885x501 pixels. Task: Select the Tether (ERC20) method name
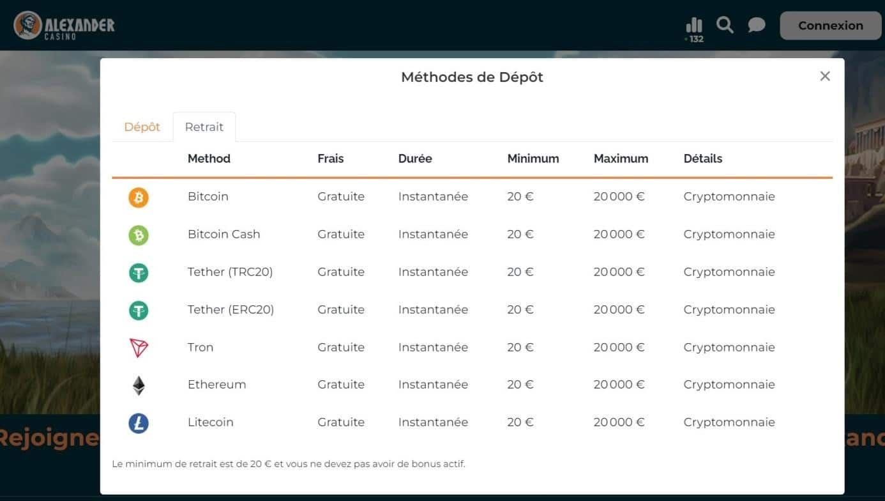tap(231, 309)
